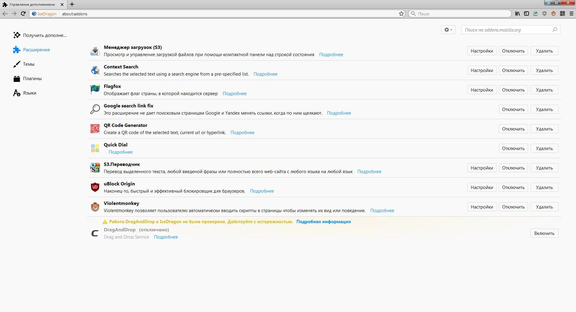The height and width of the screenshot is (312, 576).
Task: Disable the Violentmonkey extension
Action: (513, 207)
